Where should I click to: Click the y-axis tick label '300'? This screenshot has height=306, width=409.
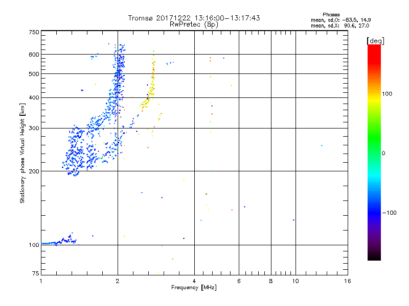[x=34, y=129]
